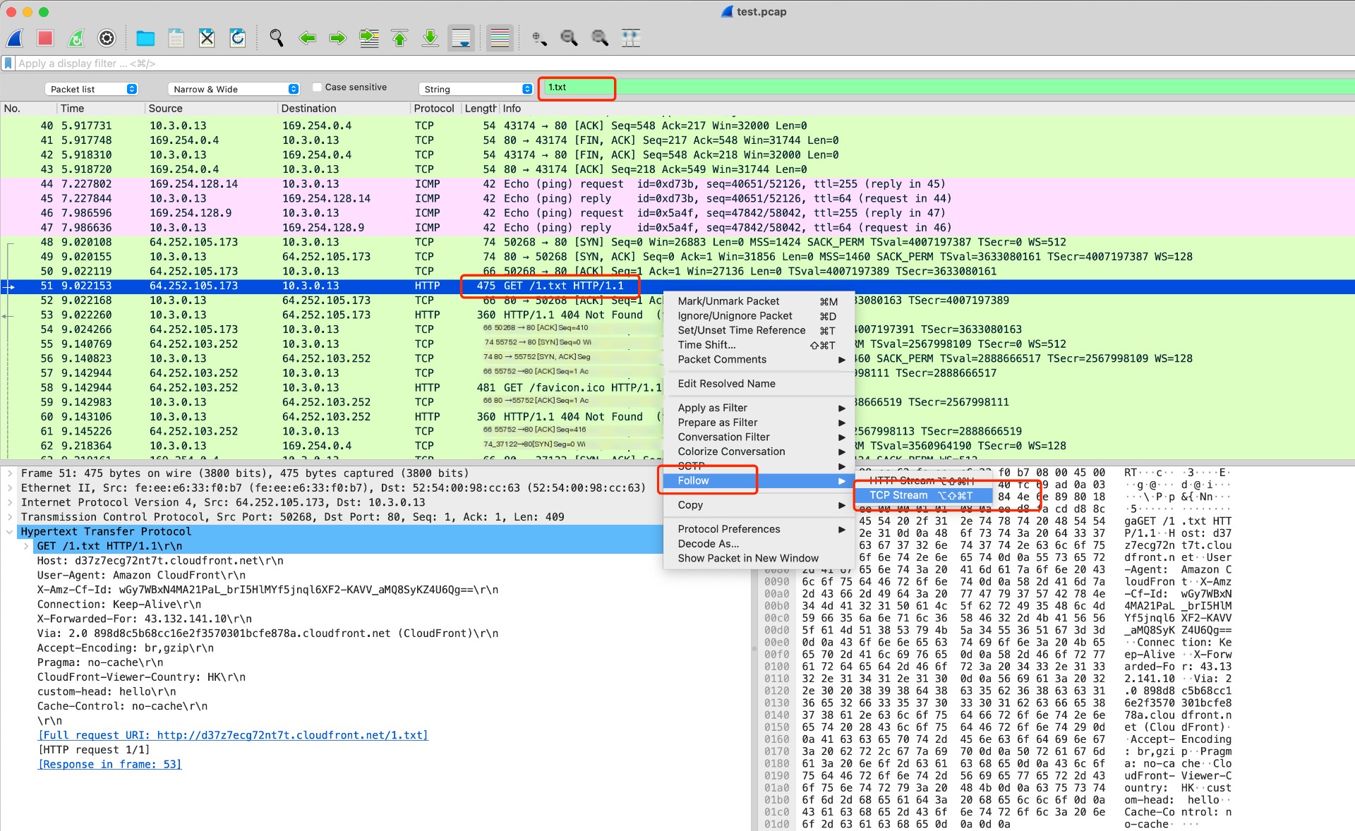Click the Host: d37z7ecg72nt7t.cloudfront.net line
Screen dimensions: 1355x831
click(x=160, y=561)
